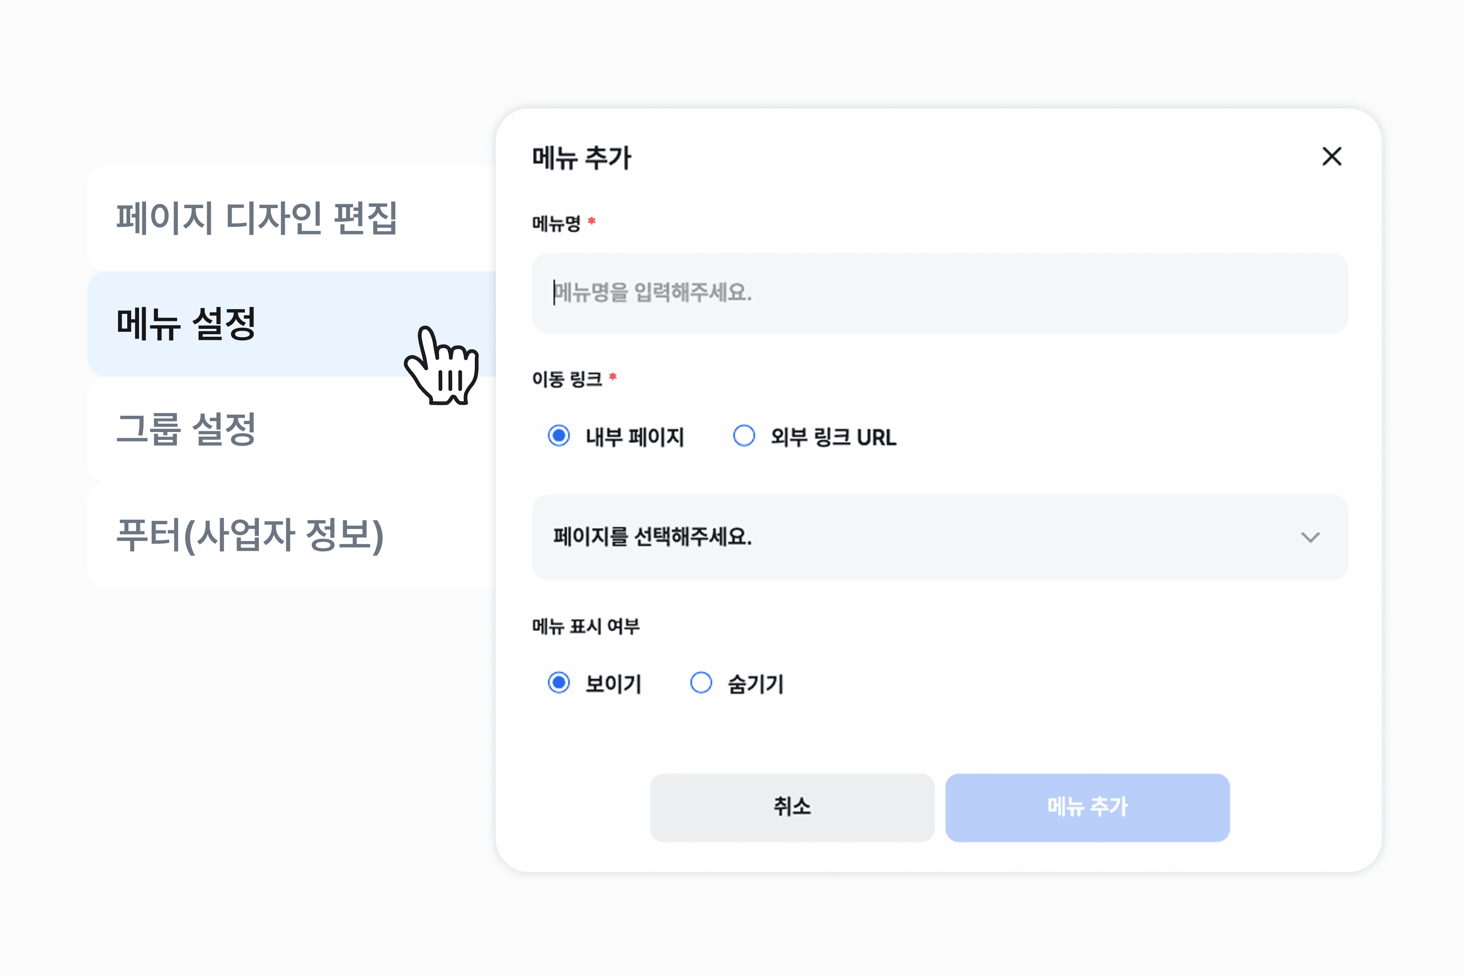The height and width of the screenshot is (976, 1464).
Task: Click the hand pointer cursor icon
Action: (442, 366)
